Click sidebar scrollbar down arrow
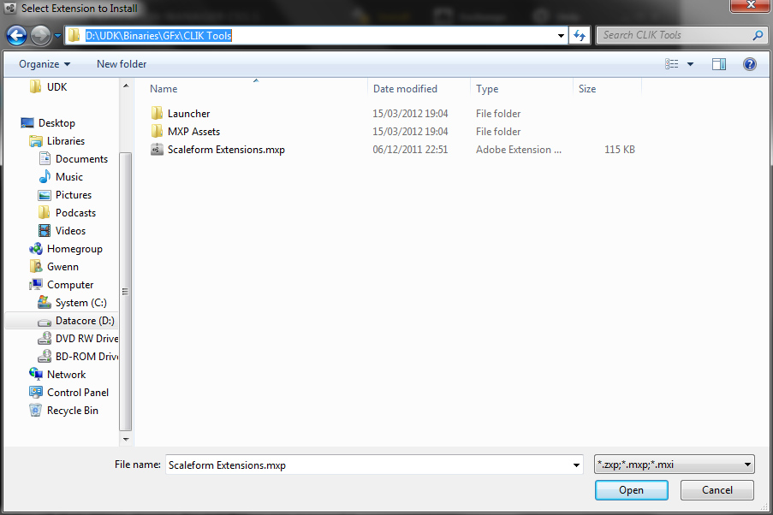773x515 pixels. pos(126,439)
